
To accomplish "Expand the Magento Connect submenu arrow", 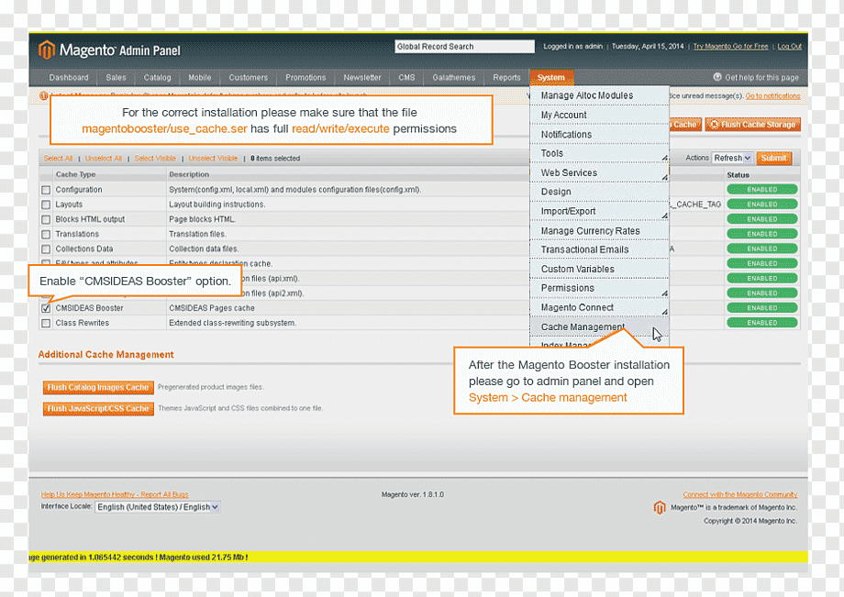I will point(665,312).
